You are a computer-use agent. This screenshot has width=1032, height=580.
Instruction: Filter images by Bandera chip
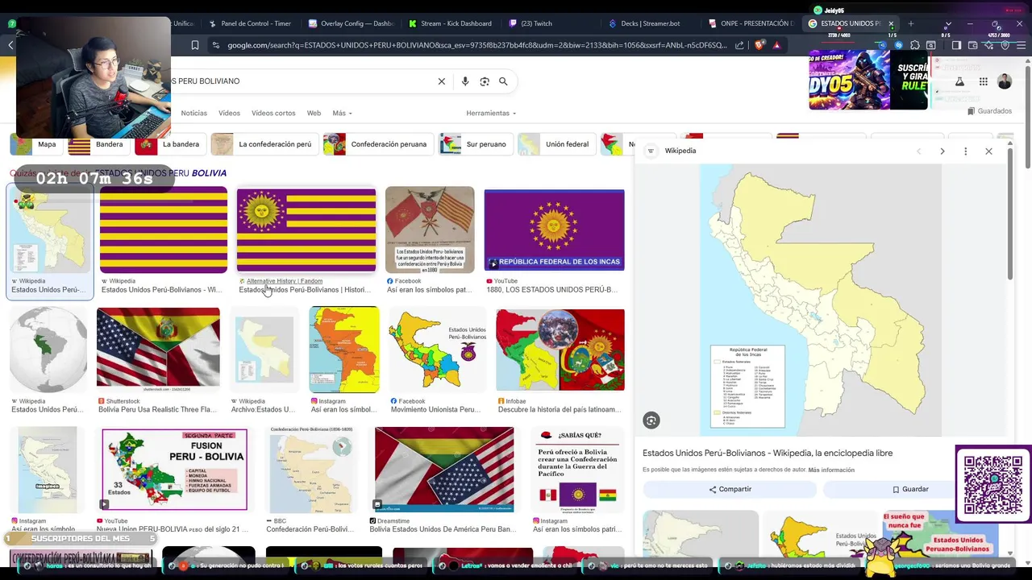(x=98, y=144)
